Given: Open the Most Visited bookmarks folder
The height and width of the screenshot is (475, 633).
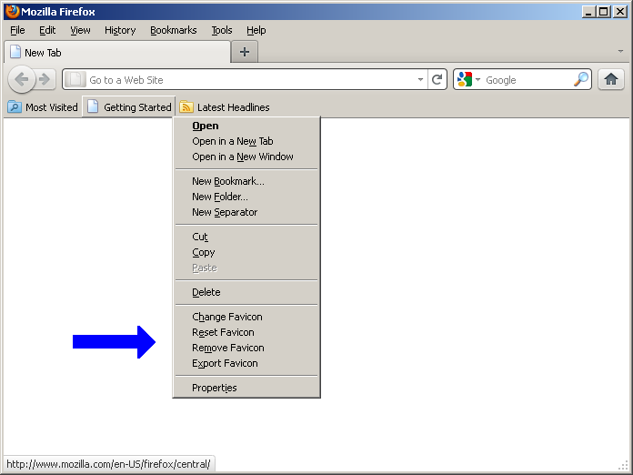Looking at the screenshot, I should 43,107.
